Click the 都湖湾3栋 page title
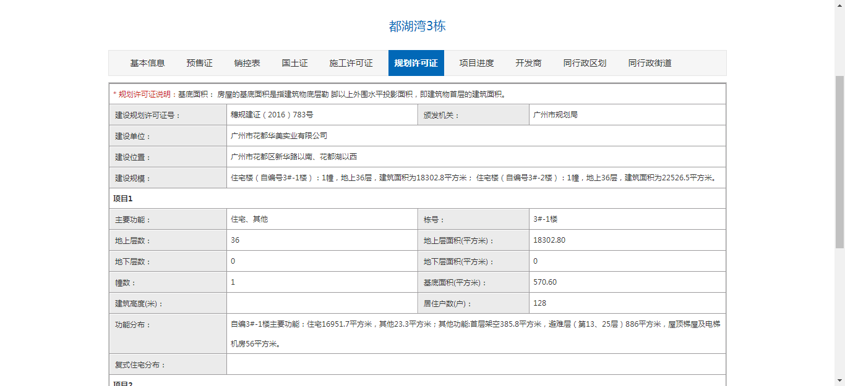The width and height of the screenshot is (845, 386). tap(417, 26)
